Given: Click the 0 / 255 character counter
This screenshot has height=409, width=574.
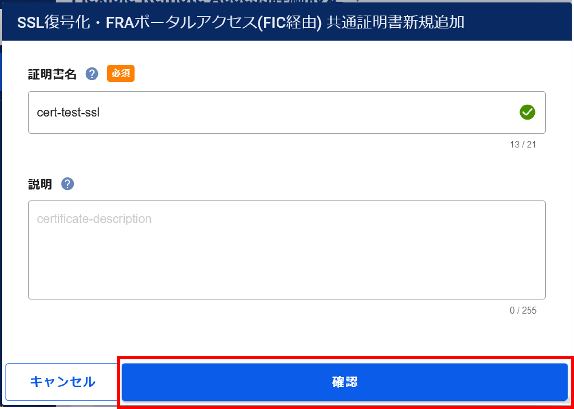Looking at the screenshot, I should point(523,310).
